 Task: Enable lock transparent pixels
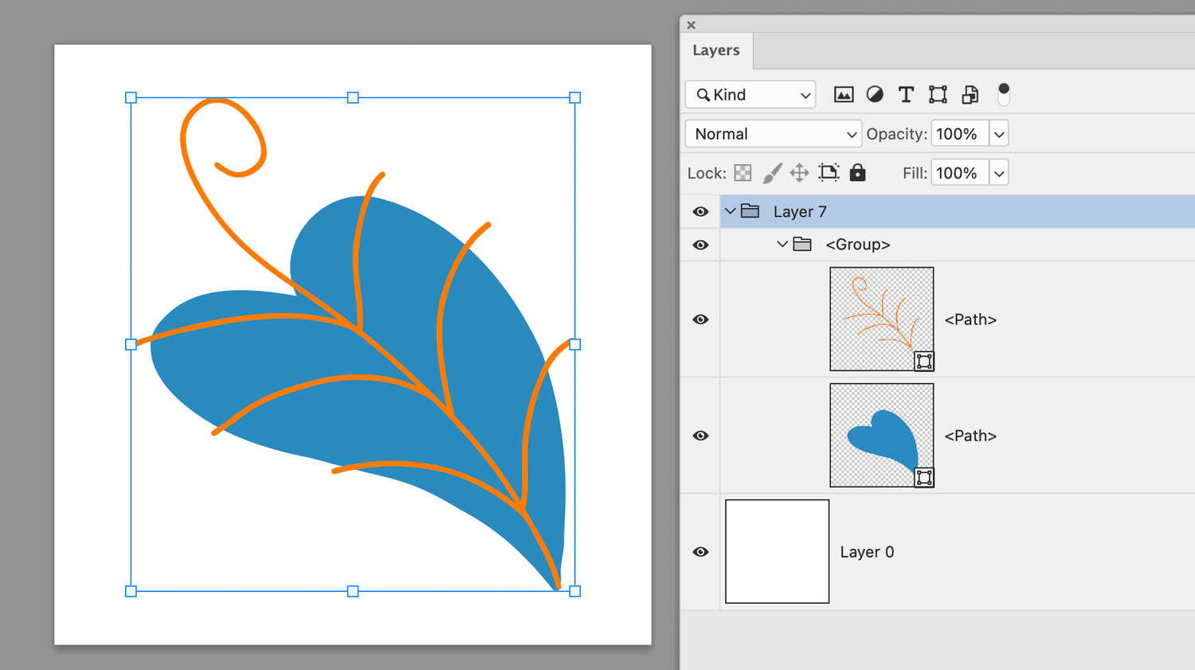click(742, 172)
